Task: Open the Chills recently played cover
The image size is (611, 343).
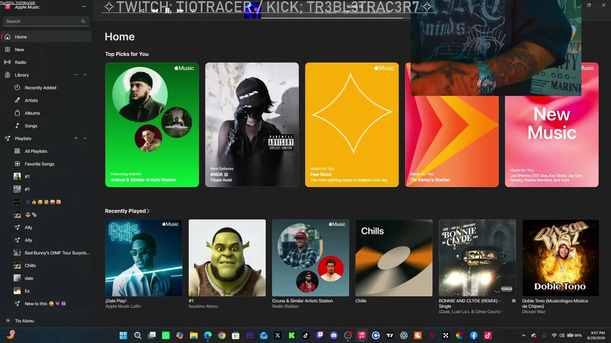Action: coord(394,258)
